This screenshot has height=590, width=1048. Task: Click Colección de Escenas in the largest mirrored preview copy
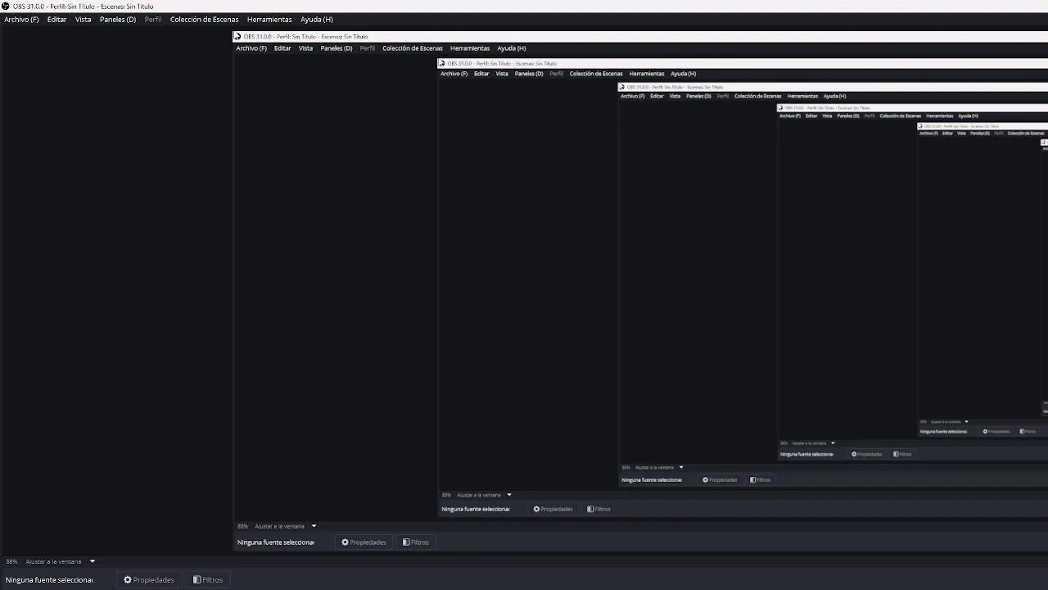click(413, 48)
